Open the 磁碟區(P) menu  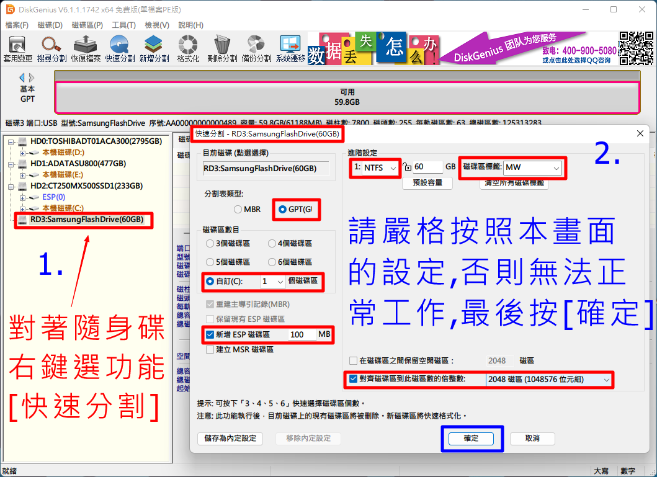click(87, 25)
